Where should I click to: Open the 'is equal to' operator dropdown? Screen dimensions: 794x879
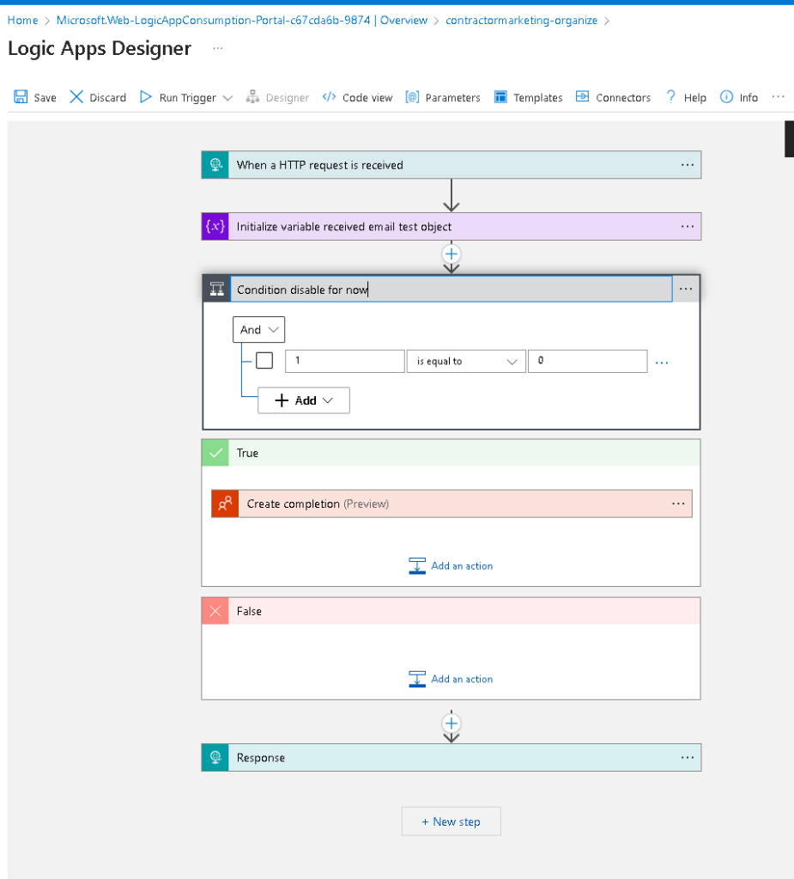click(x=466, y=362)
